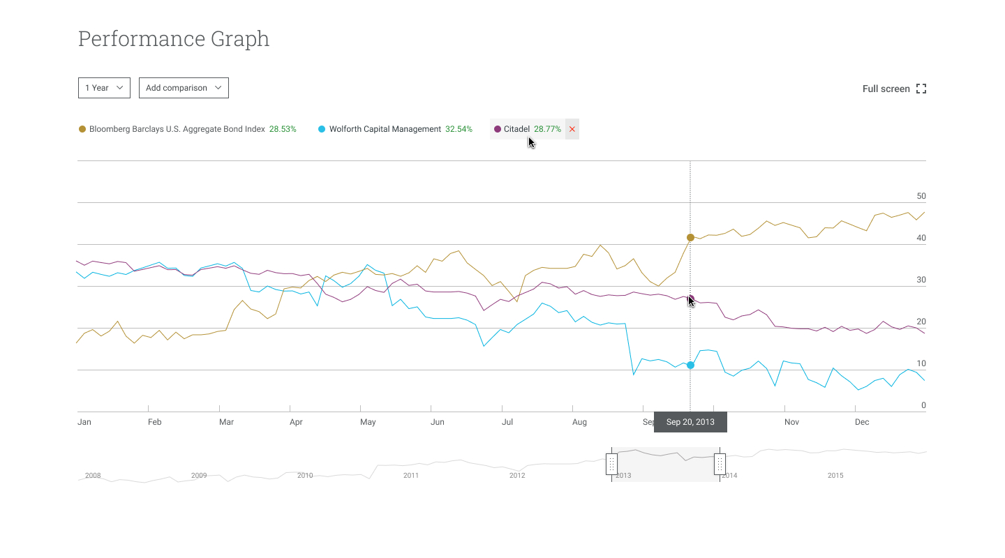Click the blue Wolforth legend dot
Screen dimensions: 1005x558
click(x=322, y=129)
